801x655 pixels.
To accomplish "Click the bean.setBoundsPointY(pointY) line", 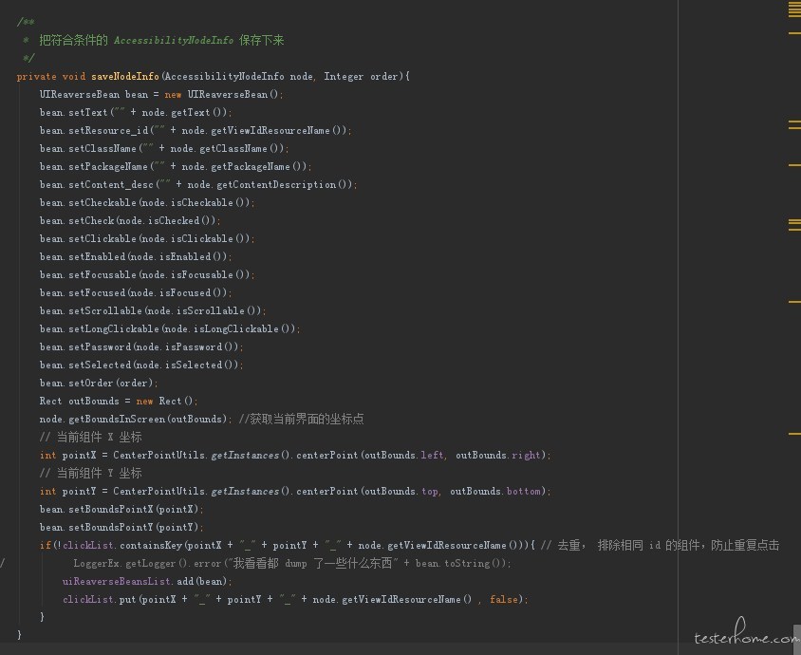I will pyautogui.click(x=121, y=527).
